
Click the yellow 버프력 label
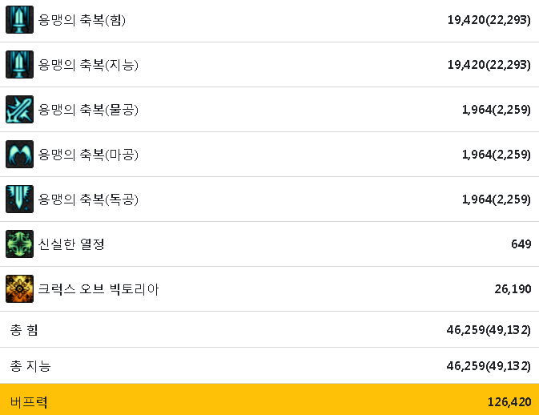tap(29, 402)
